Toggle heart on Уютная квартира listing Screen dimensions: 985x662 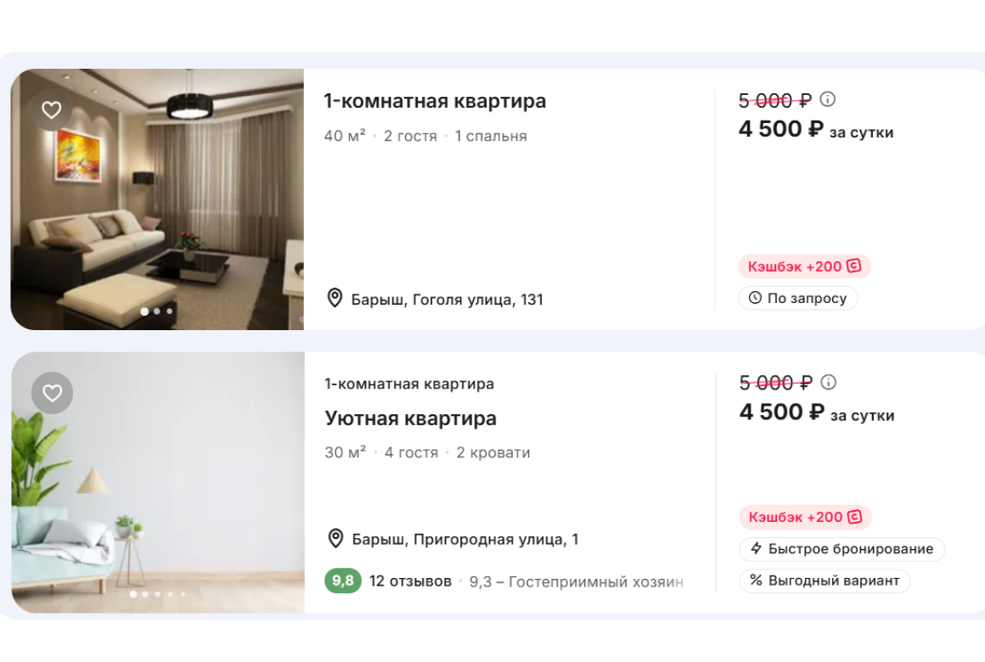(x=53, y=393)
